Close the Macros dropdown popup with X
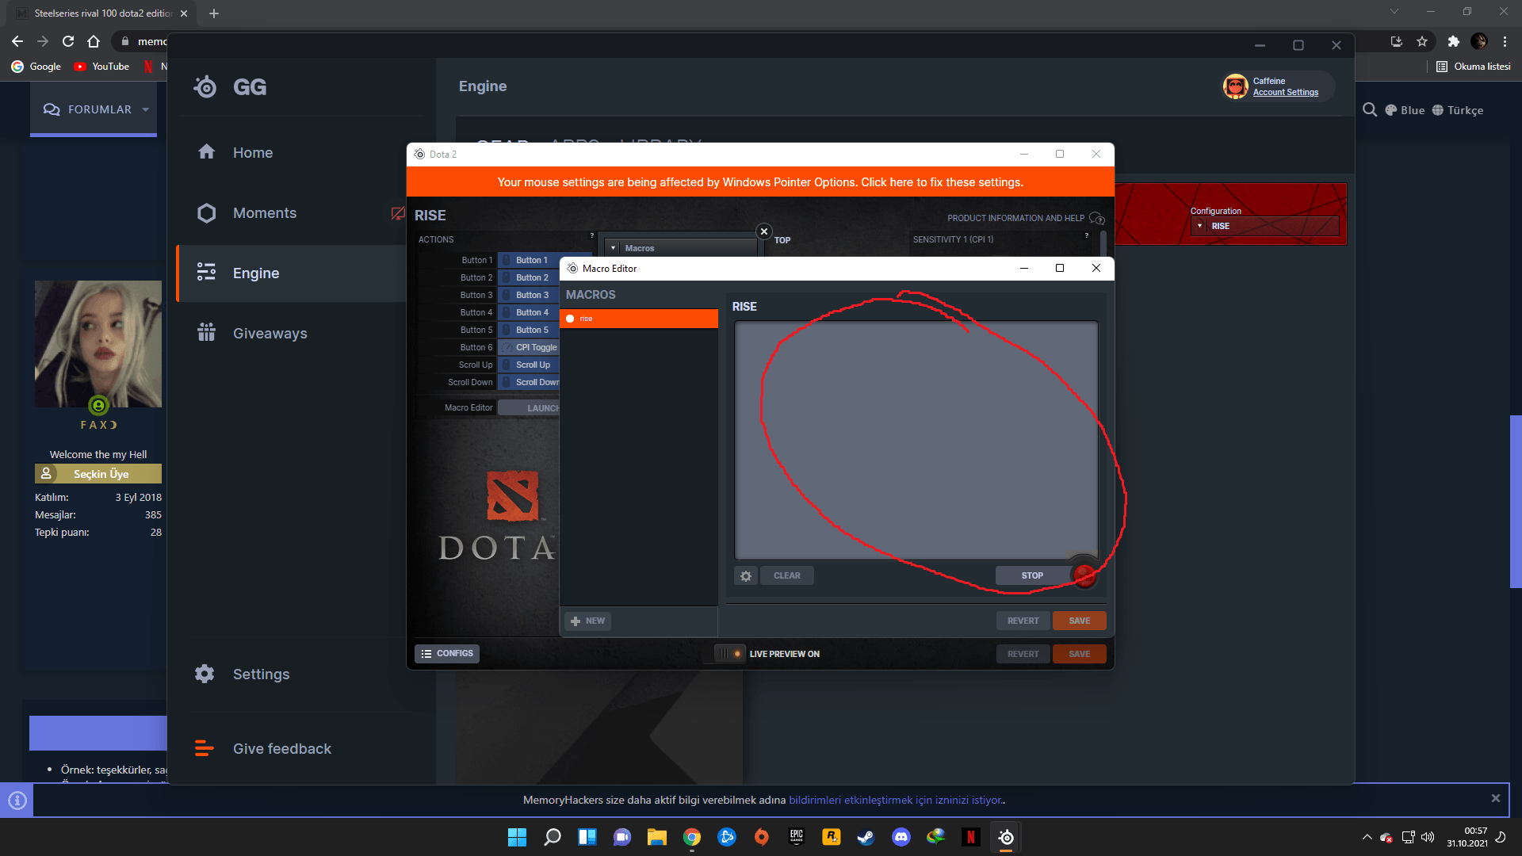This screenshot has width=1522, height=856. [x=764, y=231]
